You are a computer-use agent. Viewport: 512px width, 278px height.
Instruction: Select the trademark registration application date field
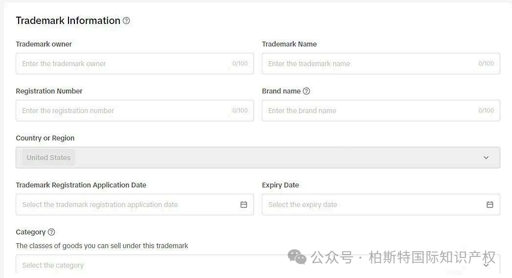tap(135, 205)
